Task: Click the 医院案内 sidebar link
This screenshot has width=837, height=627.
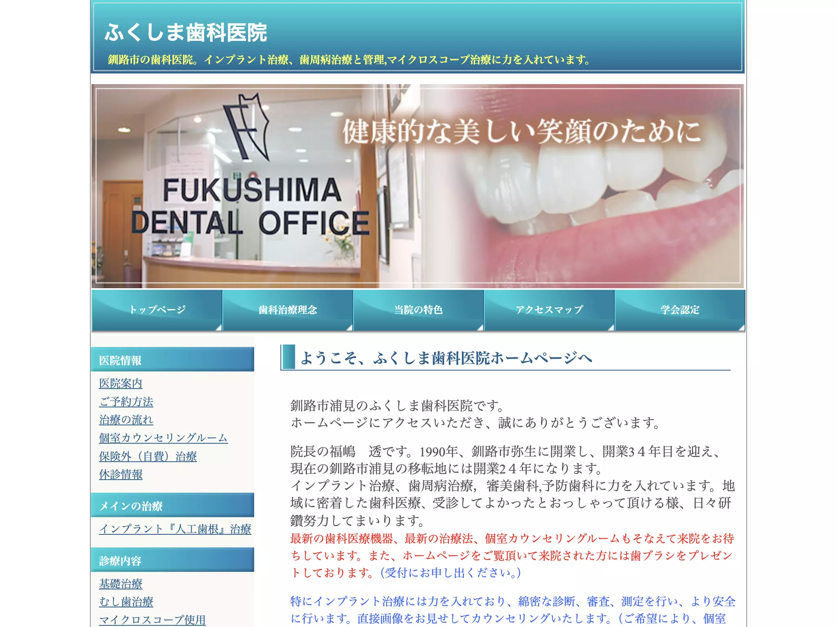Action: (121, 383)
